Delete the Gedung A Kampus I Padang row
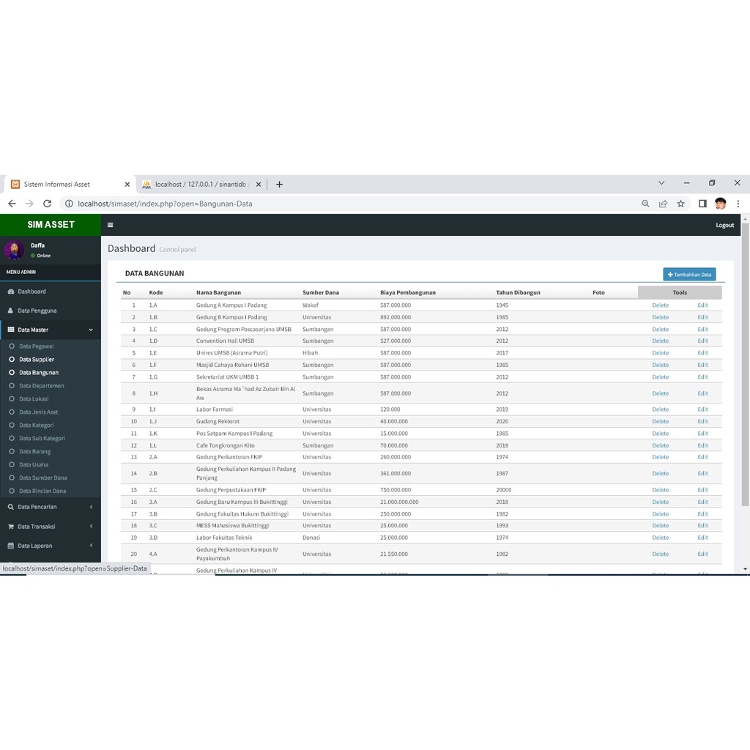The width and height of the screenshot is (750, 750). tap(660, 305)
